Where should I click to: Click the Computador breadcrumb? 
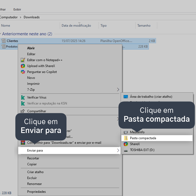tap(9, 17)
